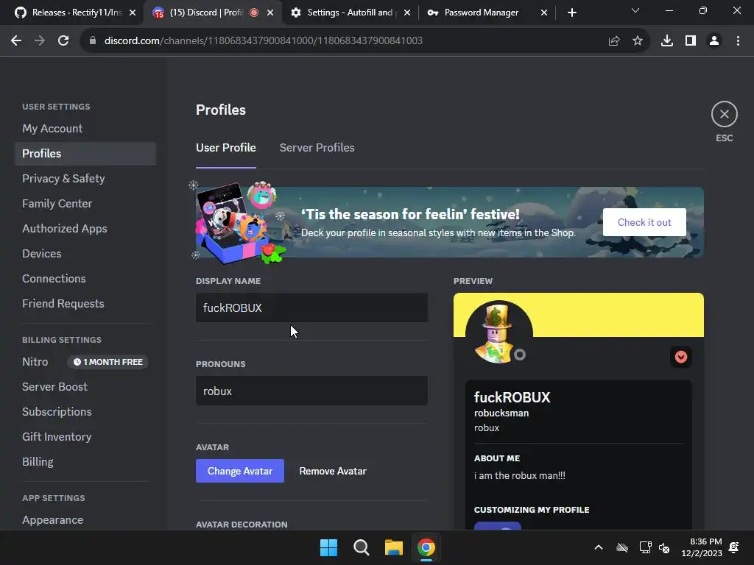Open Connections settings
Viewport: 754px width, 565px height.
coord(85,279)
